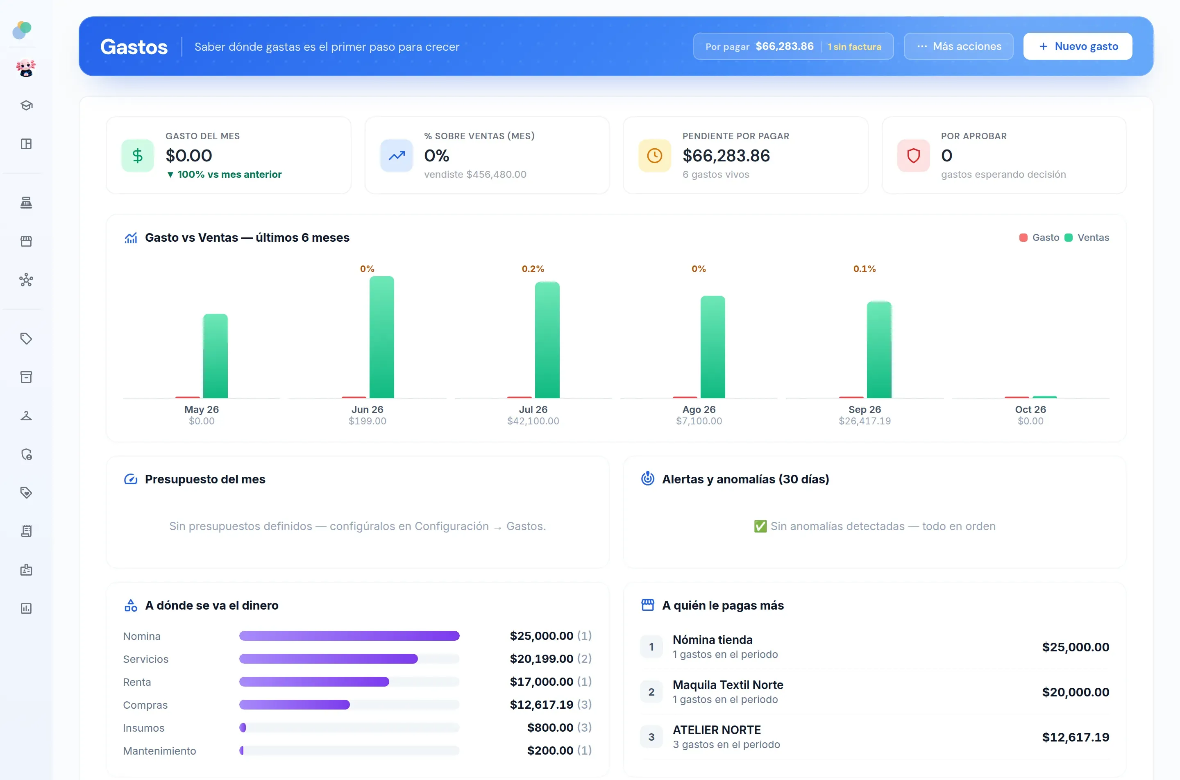Click the red shield icon in Por aprobar

pos(913,156)
